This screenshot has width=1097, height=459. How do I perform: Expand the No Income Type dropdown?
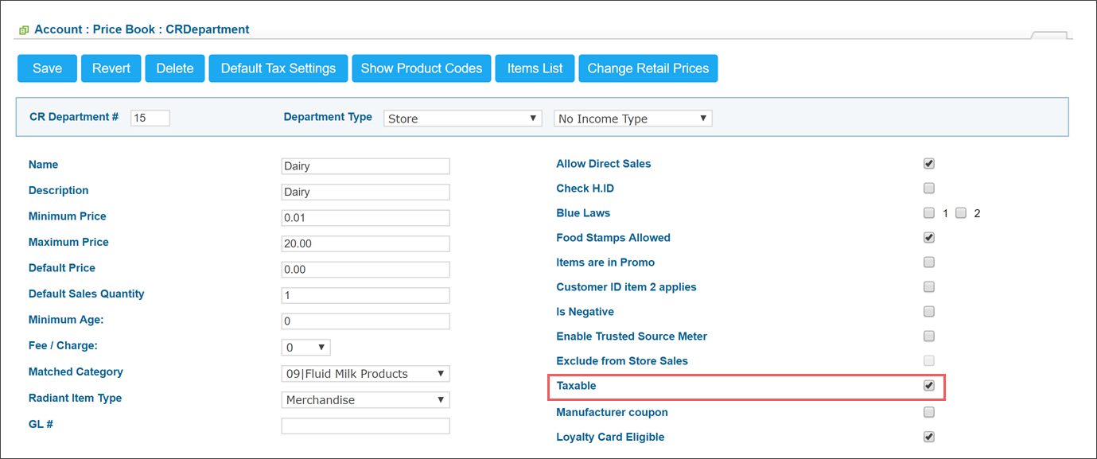click(633, 119)
